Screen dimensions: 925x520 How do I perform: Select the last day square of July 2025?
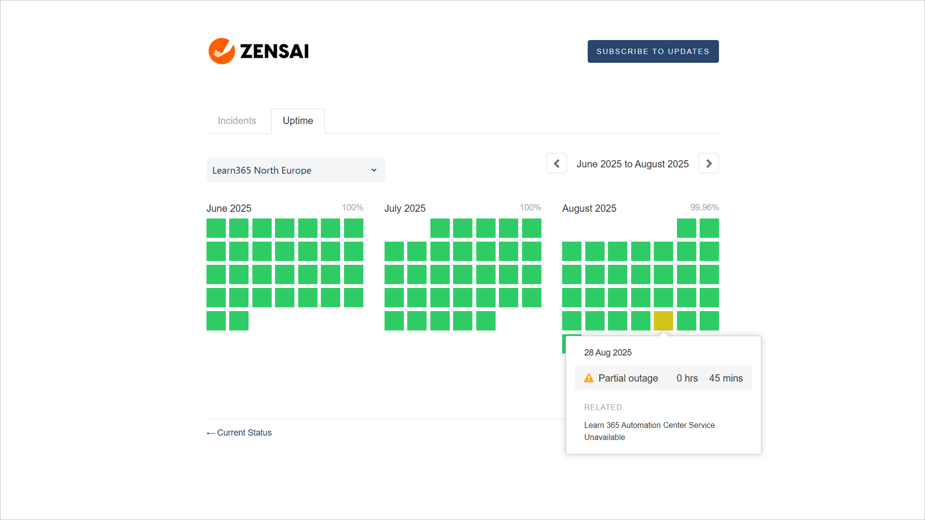[485, 321]
